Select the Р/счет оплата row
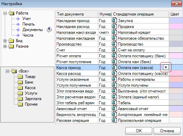The width and height of the screenshot is (183, 136). [x=119, y=56]
